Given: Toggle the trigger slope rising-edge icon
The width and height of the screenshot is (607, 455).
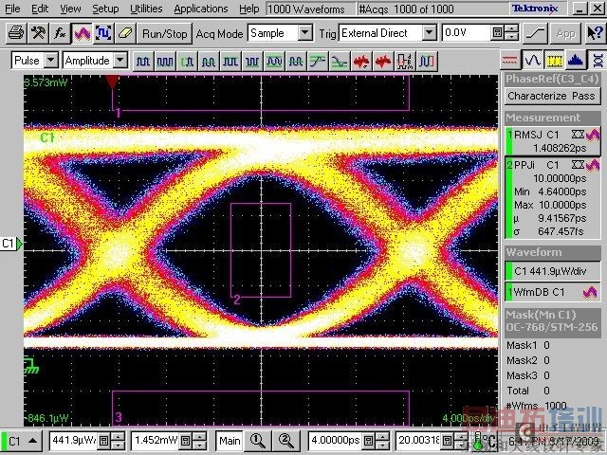Looking at the screenshot, I should pyautogui.click(x=536, y=34).
